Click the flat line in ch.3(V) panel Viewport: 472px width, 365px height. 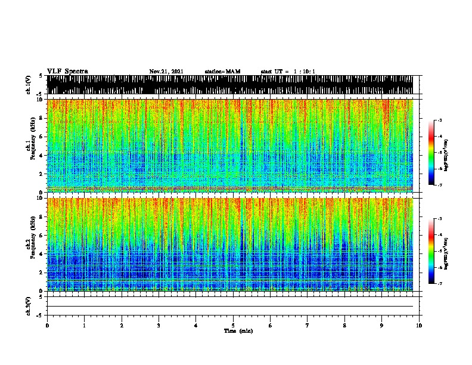230,307
